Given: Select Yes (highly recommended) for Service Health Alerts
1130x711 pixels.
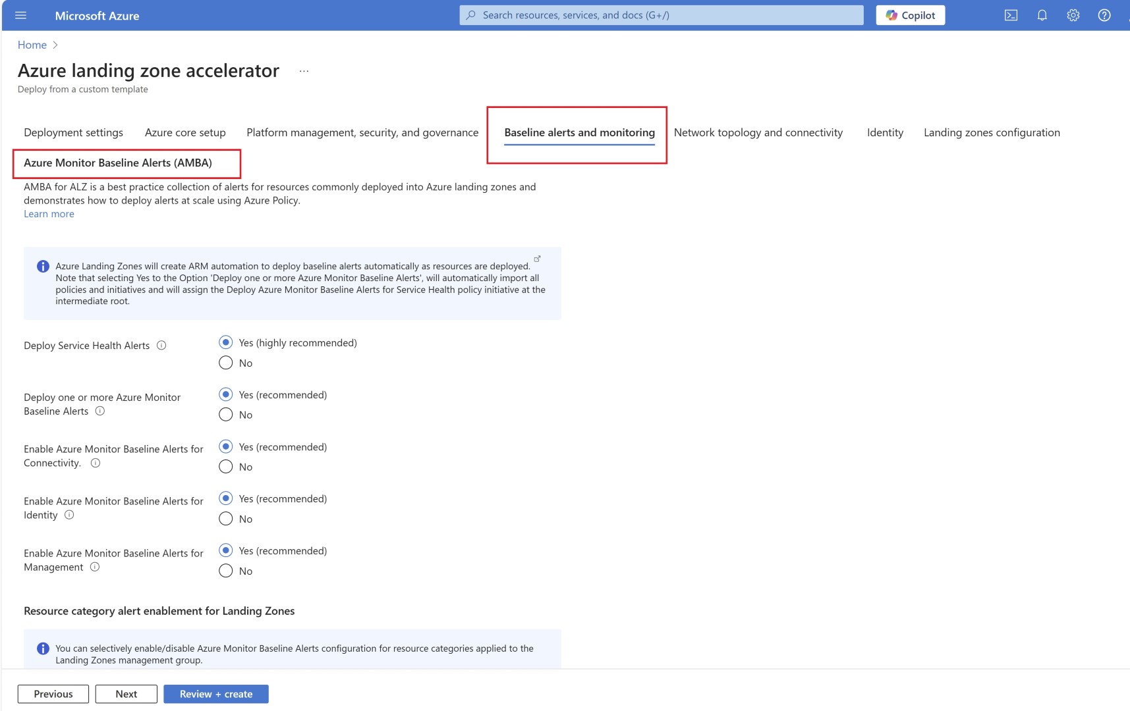Looking at the screenshot, I should pyautogui.click(x=226, y=342).
